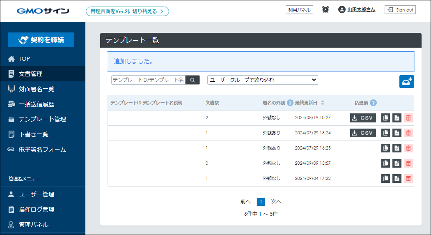
Task: Delete template updated 2024/08/19 10:27
Action: tap(408, 118)
